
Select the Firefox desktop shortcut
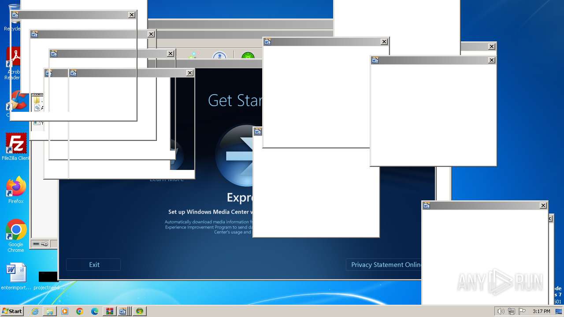(x=16, y=190)
